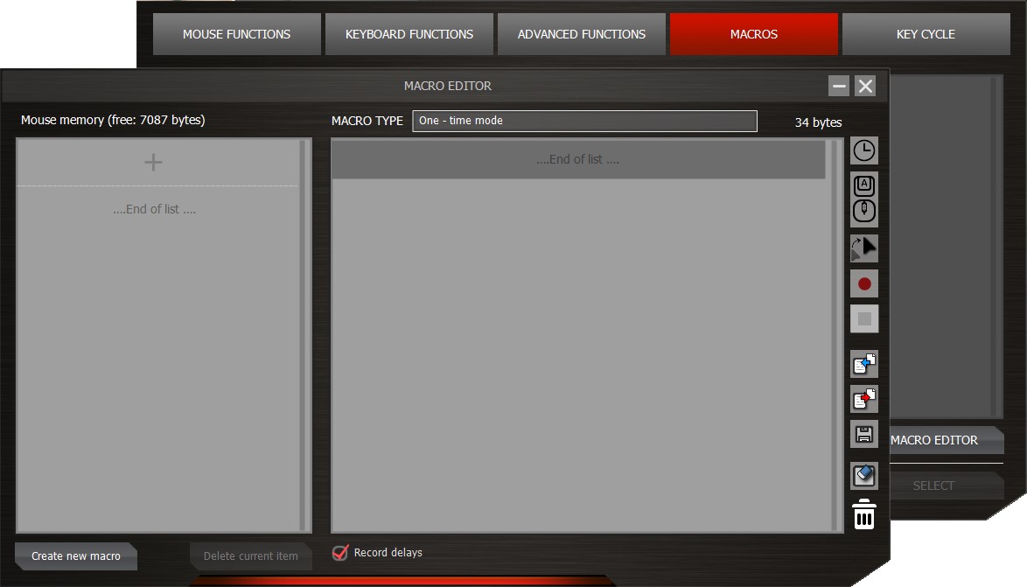This screenshot has height=587, width=1027.
Task: Click the export macro red arrow icon
Action: tap(864, 399)
